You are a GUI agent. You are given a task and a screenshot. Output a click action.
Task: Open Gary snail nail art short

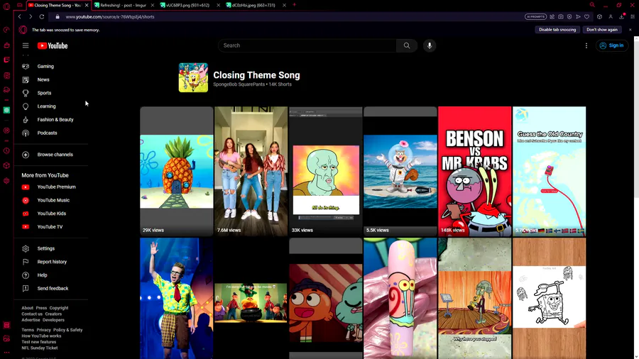[x=400, y=299]
